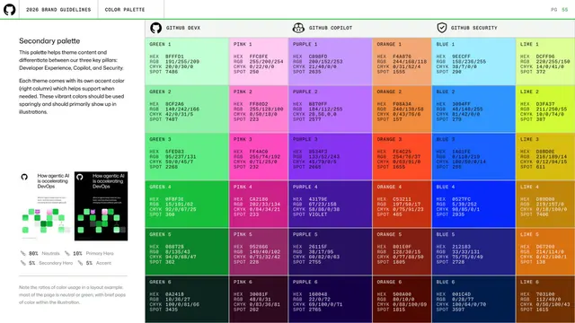
Task: Click the Orange 3 swatch
Action: click(x=402, y=156)
